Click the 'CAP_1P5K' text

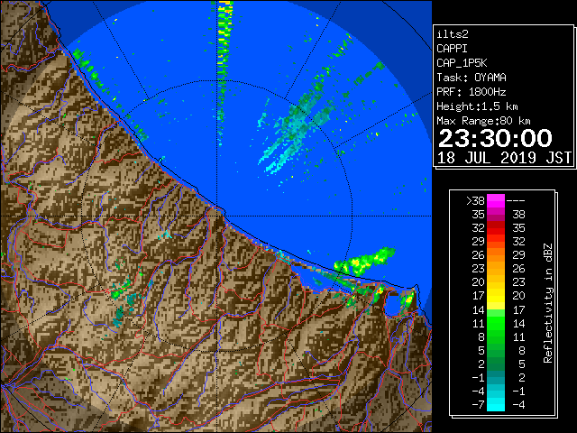(x=462, y=63)
